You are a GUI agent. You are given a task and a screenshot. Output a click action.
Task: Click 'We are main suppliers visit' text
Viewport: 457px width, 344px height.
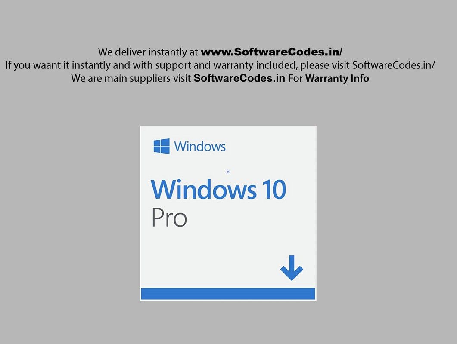pos(131,78)
